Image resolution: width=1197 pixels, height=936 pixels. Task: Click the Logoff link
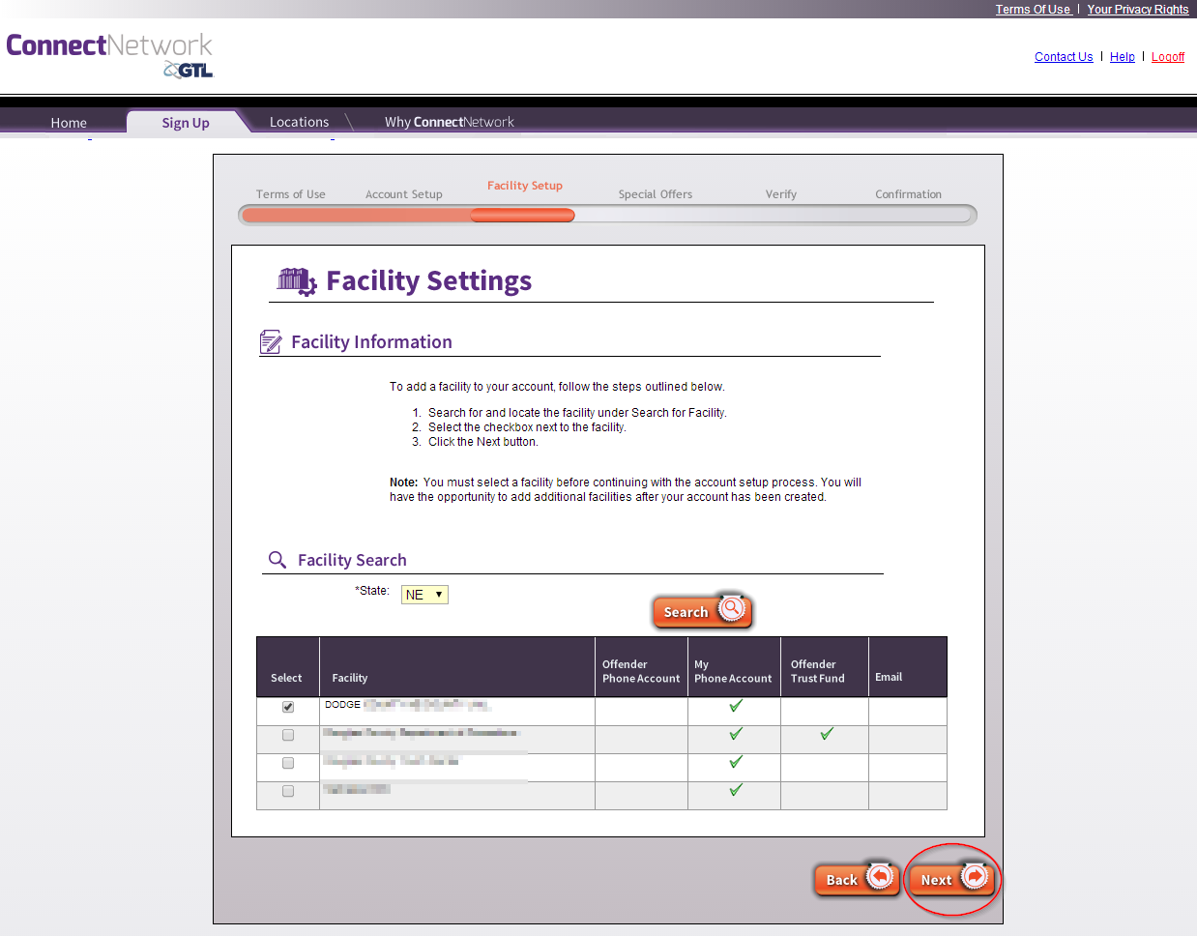(x=1168, y=57)
